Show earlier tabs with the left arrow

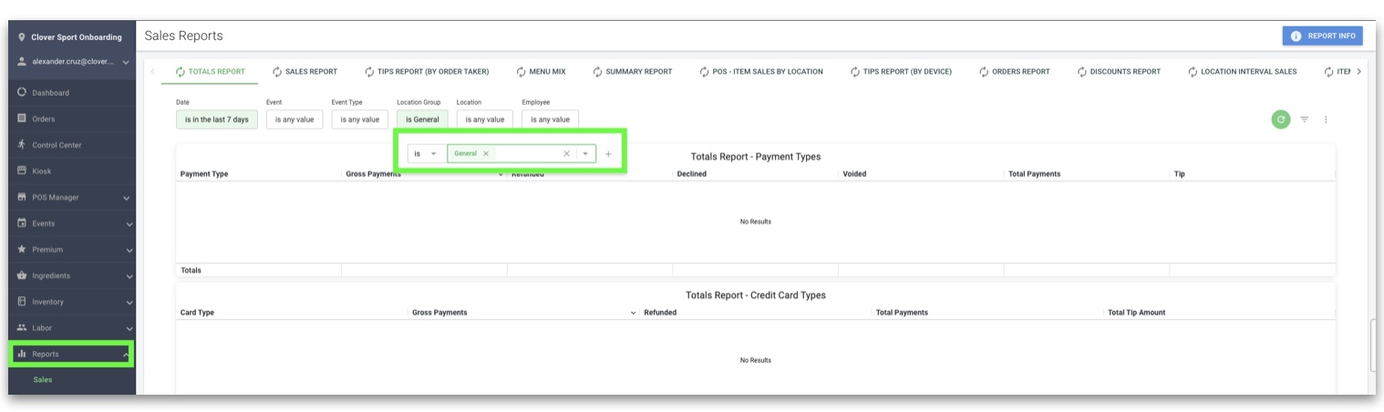pos(152,71)
